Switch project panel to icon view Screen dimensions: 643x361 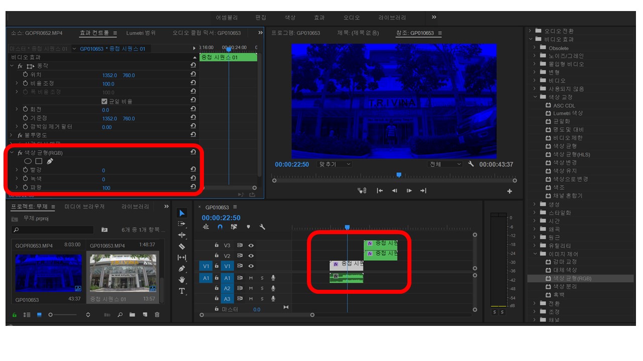click(39, 315)
